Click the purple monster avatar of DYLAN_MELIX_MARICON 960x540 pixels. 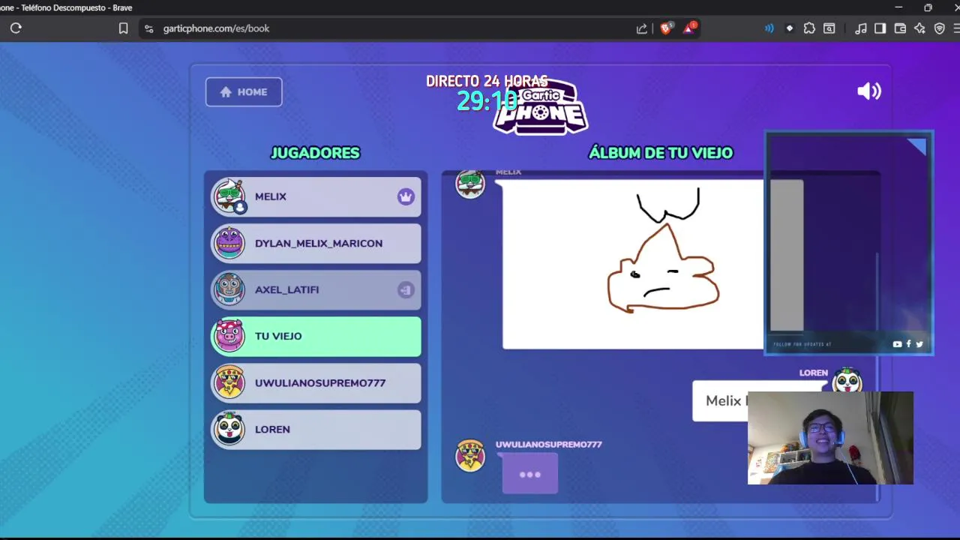tap(229, 242)
